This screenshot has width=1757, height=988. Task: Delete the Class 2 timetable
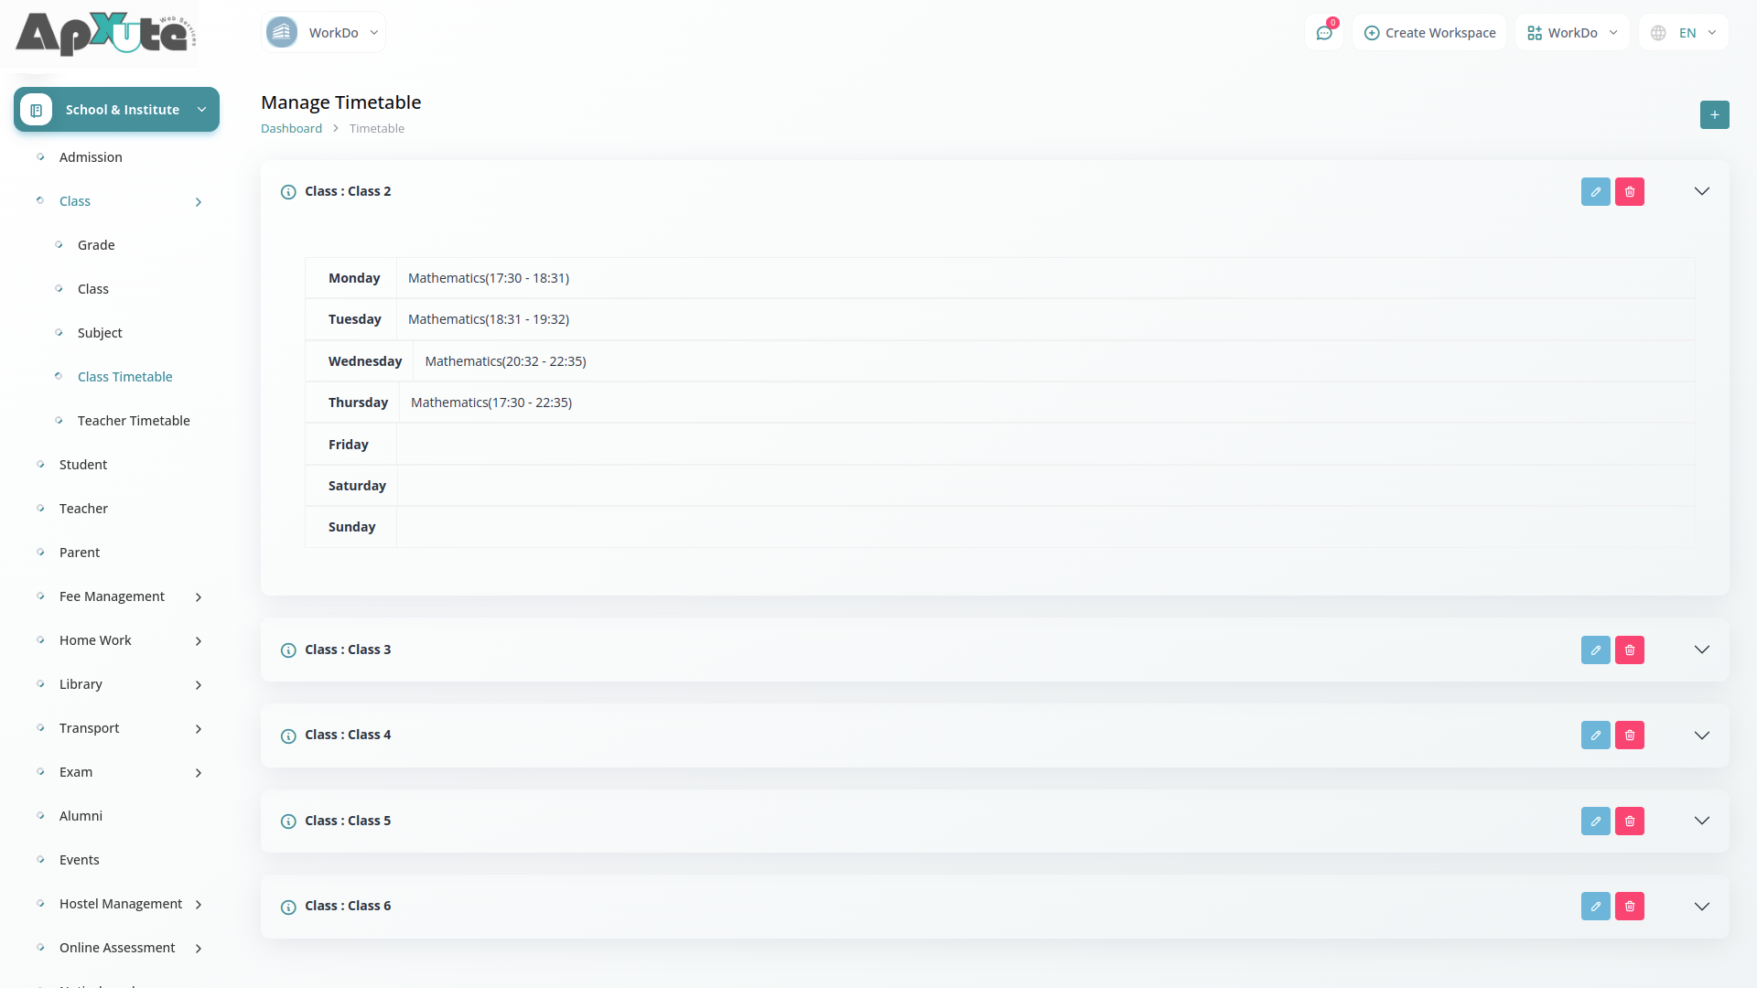(x=1629, y=192)
